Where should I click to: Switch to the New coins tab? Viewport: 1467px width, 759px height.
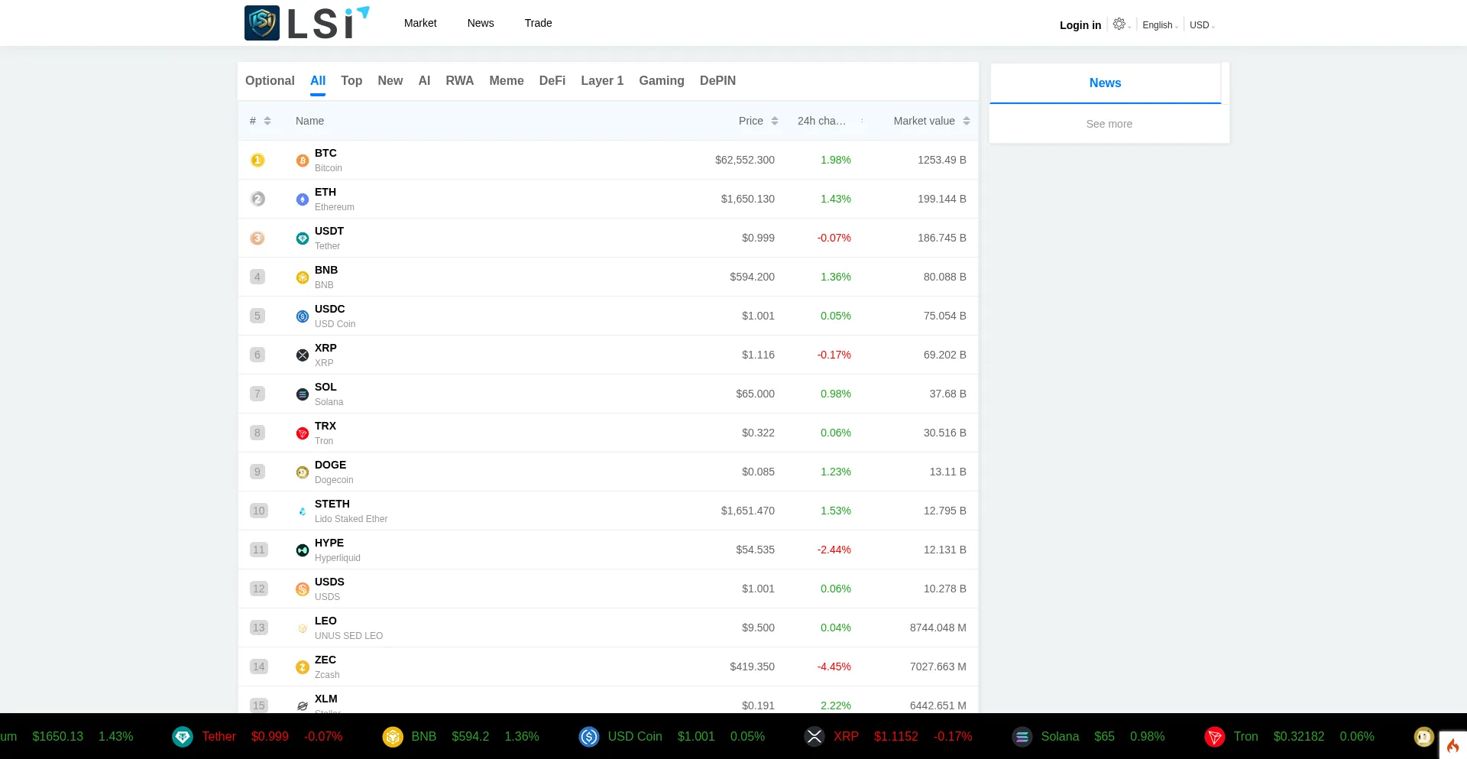390,81
